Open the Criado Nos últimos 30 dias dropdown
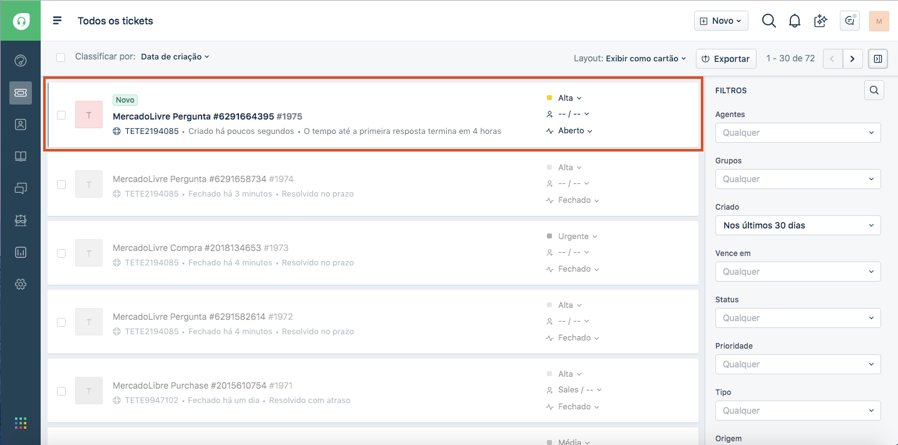 (x=798, y=225)
